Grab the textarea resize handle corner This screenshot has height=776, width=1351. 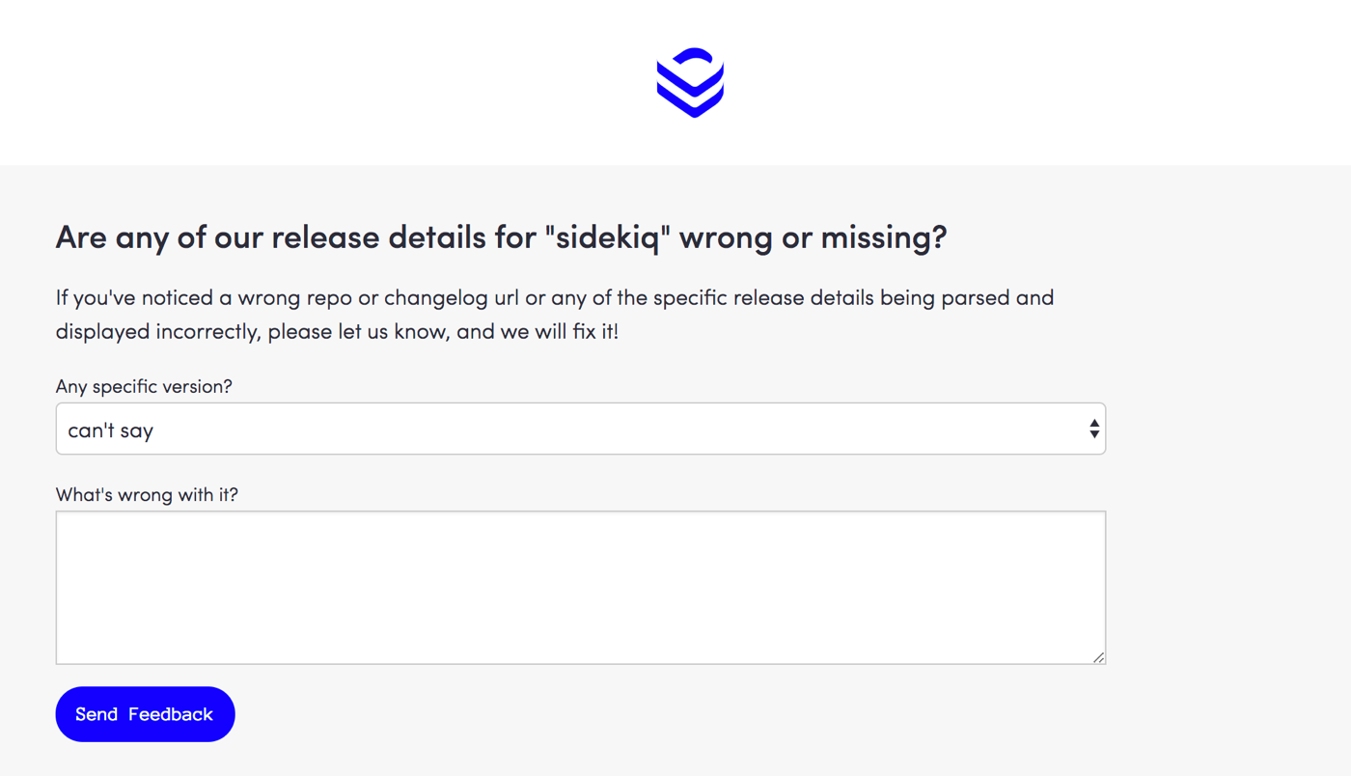[1098, 657]
